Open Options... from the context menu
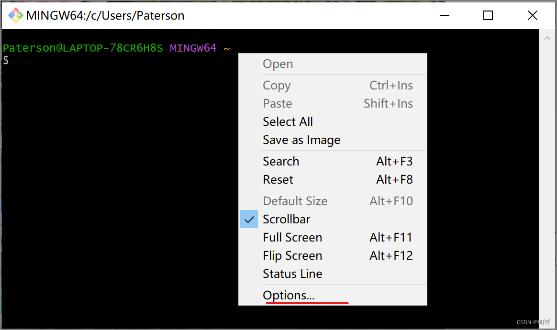Viewport: 557px width, 330px height. [x=333, y=295]
